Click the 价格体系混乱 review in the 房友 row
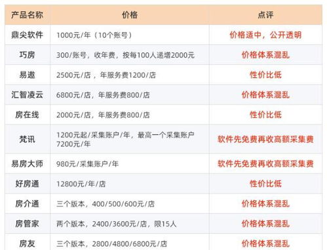Image resolution: width=327 pixels, height=250 pixels. point(265,243)
